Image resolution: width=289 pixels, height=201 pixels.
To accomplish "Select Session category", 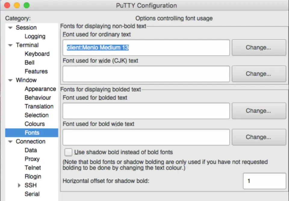I will (26, 27).
